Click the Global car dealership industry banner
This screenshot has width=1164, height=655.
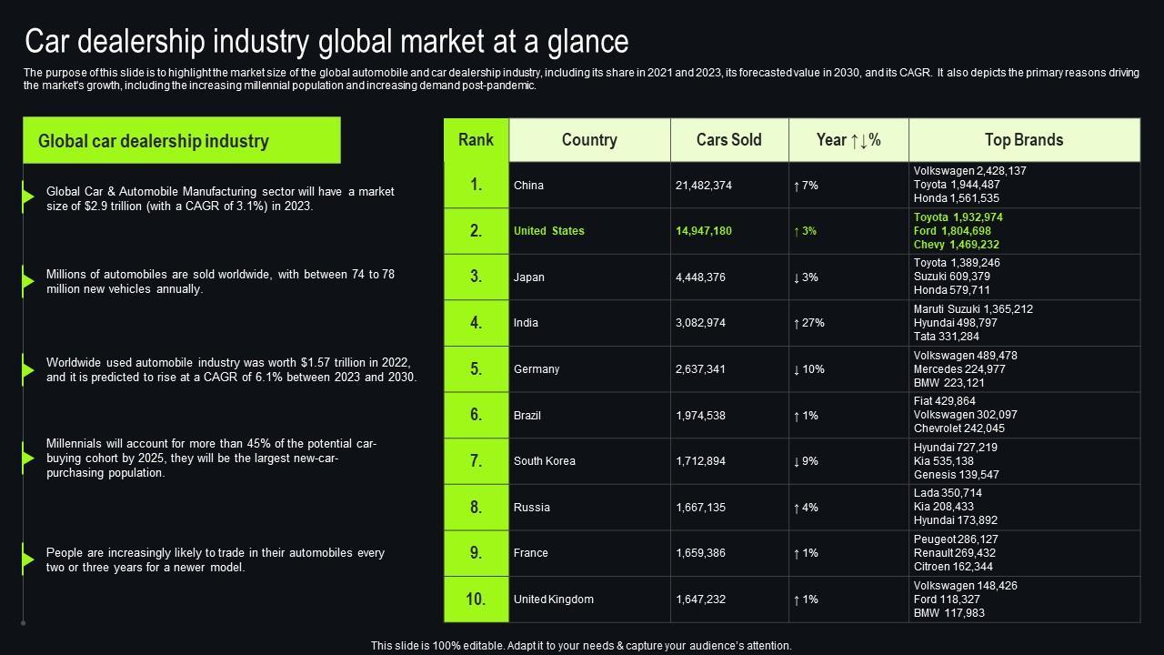(x=182, y=141)
